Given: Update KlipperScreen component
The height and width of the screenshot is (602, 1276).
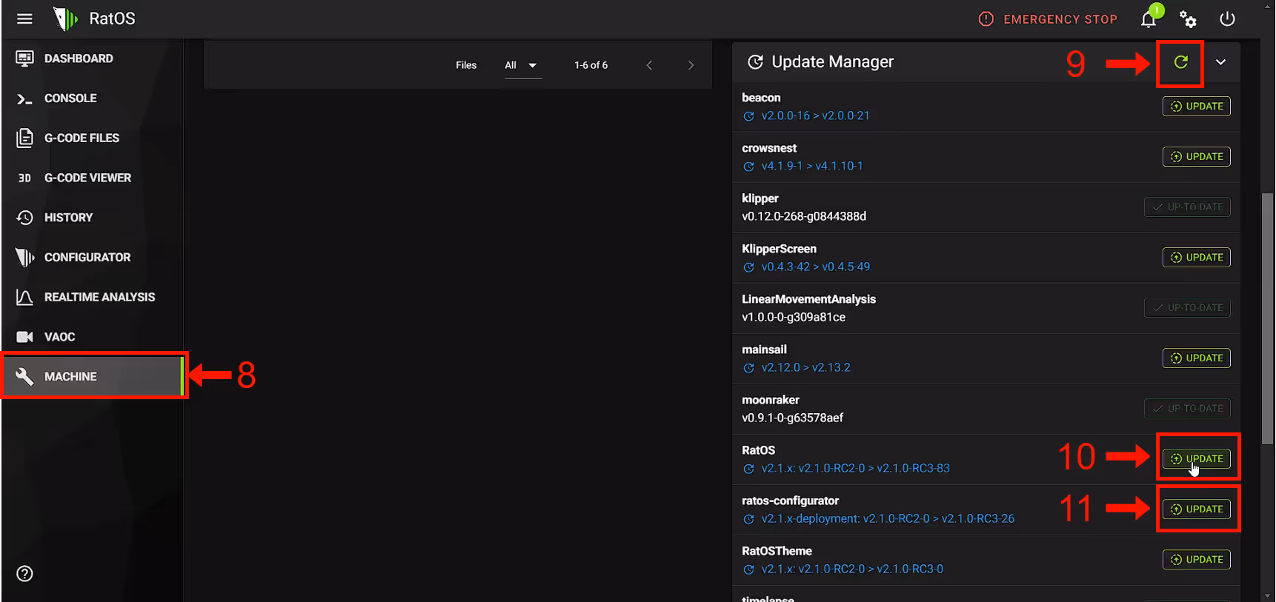Looking at the screenshot, I should pos(1196,257).
